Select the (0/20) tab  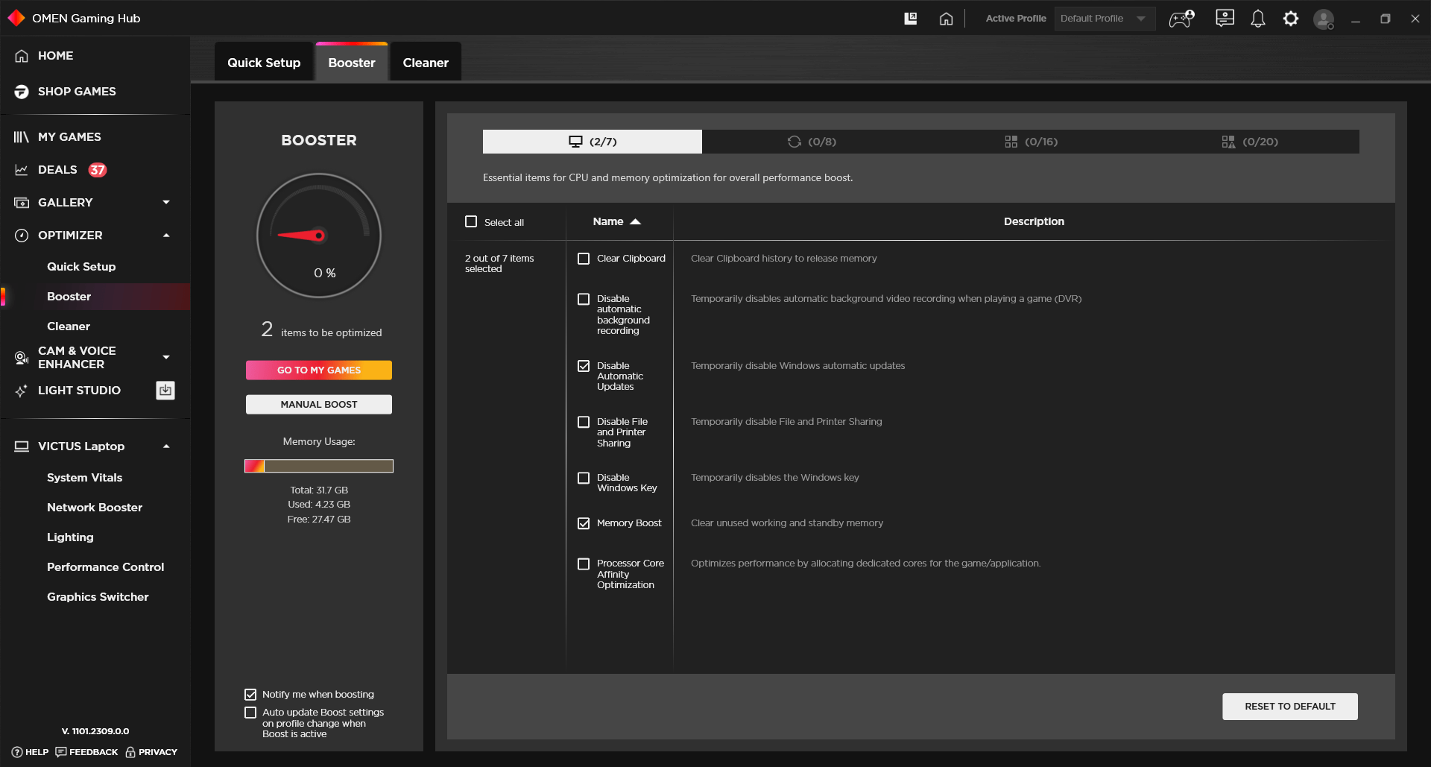click(1250, 142)
